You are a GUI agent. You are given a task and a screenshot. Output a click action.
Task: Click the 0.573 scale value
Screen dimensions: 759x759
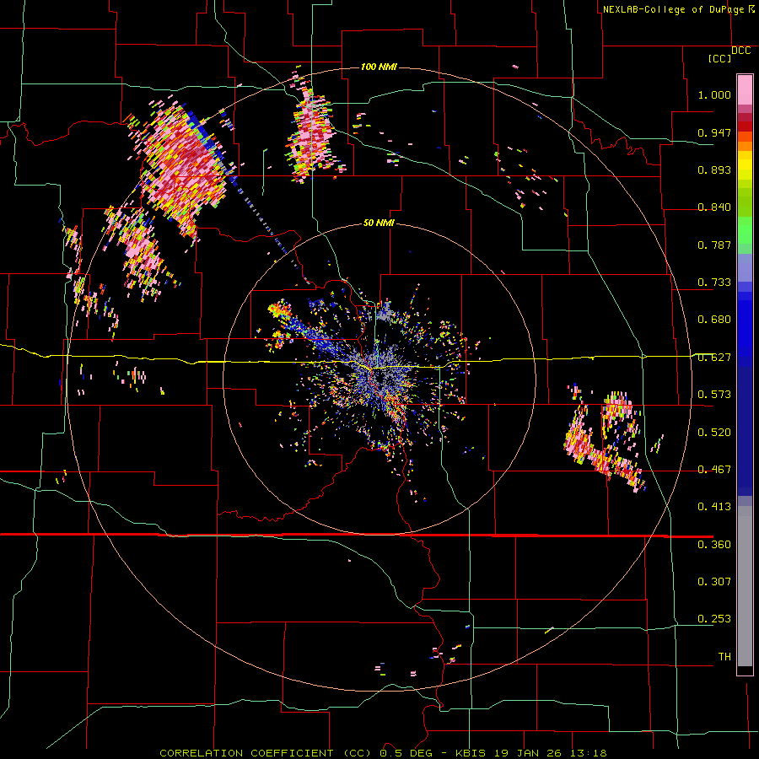714,395
